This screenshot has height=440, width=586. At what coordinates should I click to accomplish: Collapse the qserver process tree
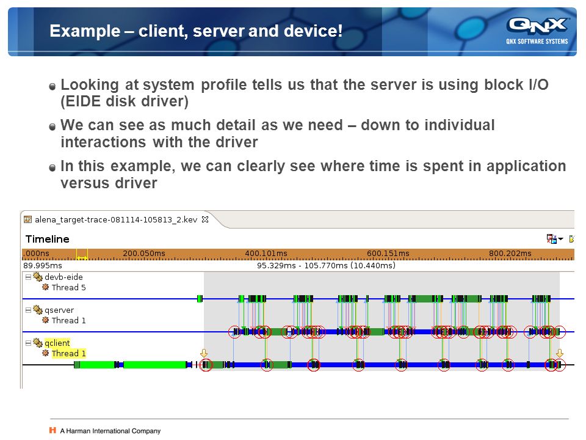click(x=28, y=310)
